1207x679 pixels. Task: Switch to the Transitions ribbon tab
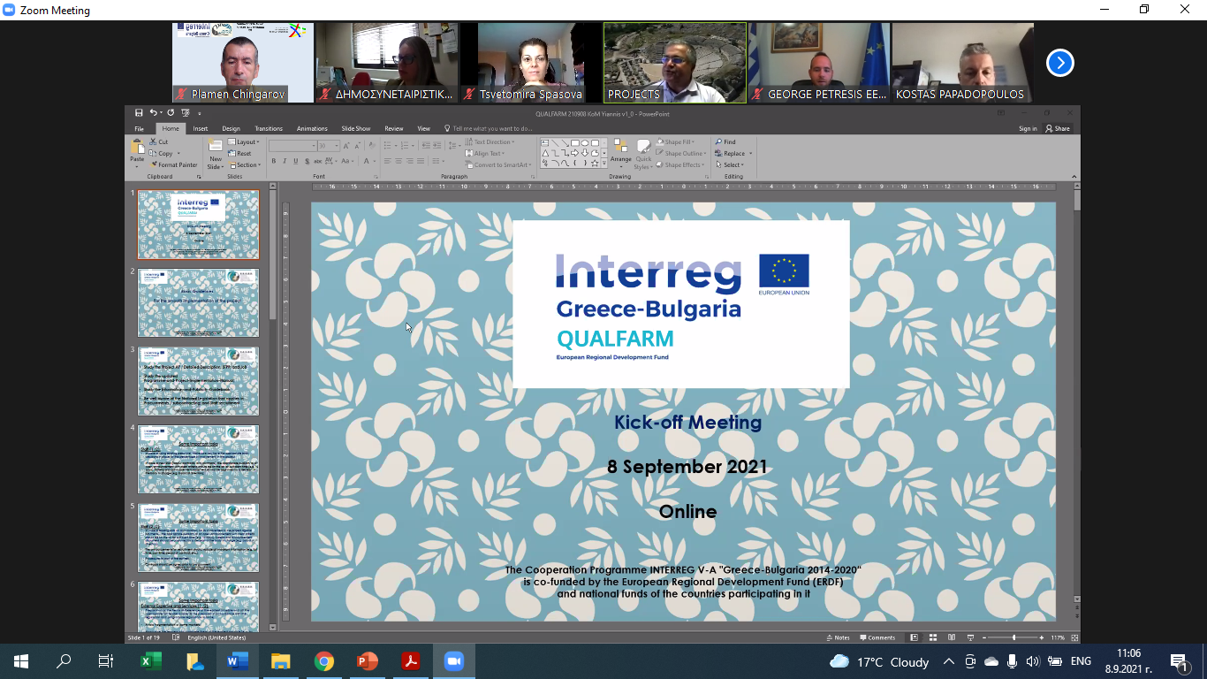pos(269,128)
